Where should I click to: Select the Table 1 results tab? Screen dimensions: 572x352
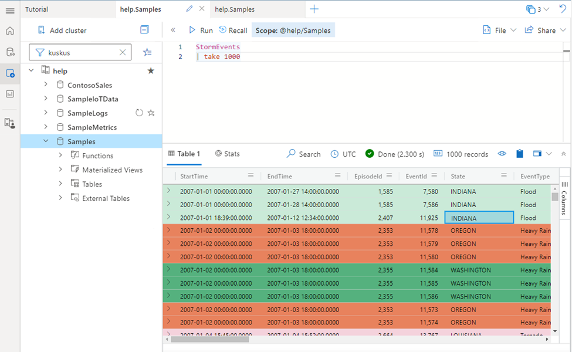tap(184, 154)
